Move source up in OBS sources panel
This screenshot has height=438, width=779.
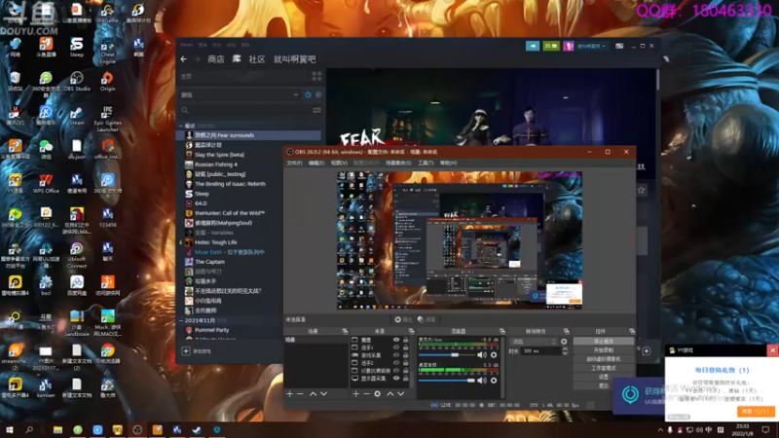click(x=390, y=394)
